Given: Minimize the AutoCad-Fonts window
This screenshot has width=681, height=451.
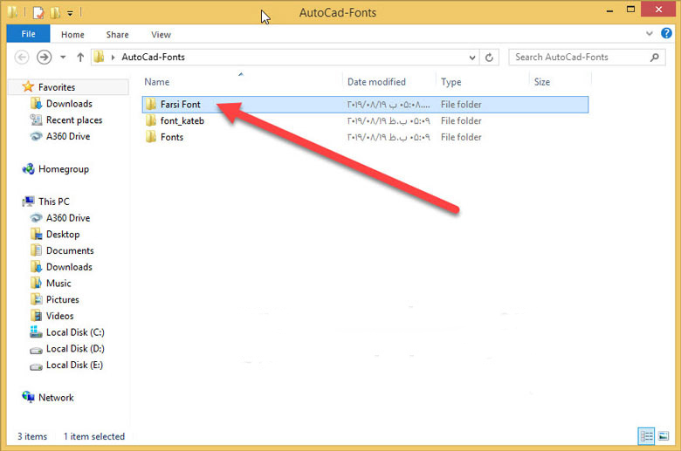Looking at the screenshot, I should pos(609,10).
